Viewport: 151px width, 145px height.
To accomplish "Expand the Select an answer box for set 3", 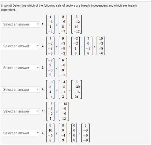I will [20, 68].
